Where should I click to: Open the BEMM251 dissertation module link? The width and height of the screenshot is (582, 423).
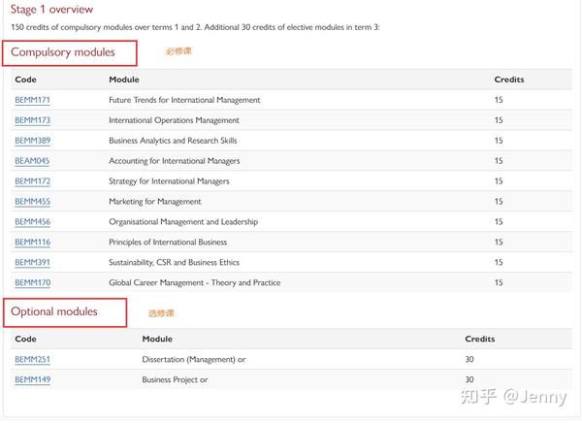coord(32,360)
